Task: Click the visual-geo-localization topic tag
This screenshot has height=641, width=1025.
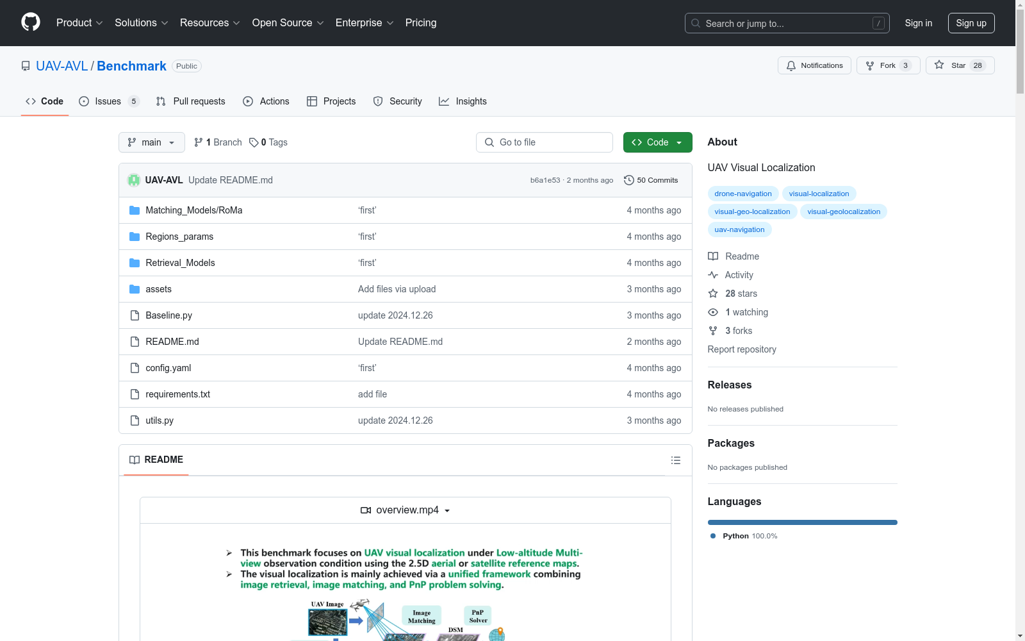Action: click(x=752, y=212)
